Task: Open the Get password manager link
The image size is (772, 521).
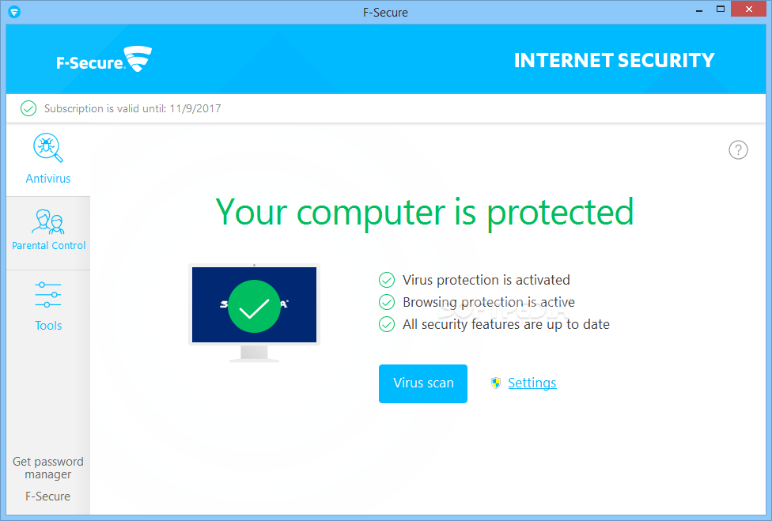Action: 48,468
